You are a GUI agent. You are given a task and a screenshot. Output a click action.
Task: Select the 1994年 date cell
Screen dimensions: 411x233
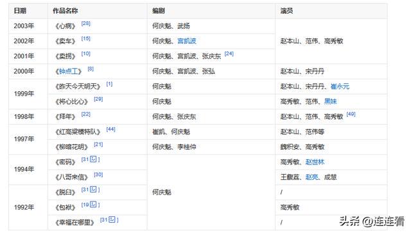pos(28,169)
